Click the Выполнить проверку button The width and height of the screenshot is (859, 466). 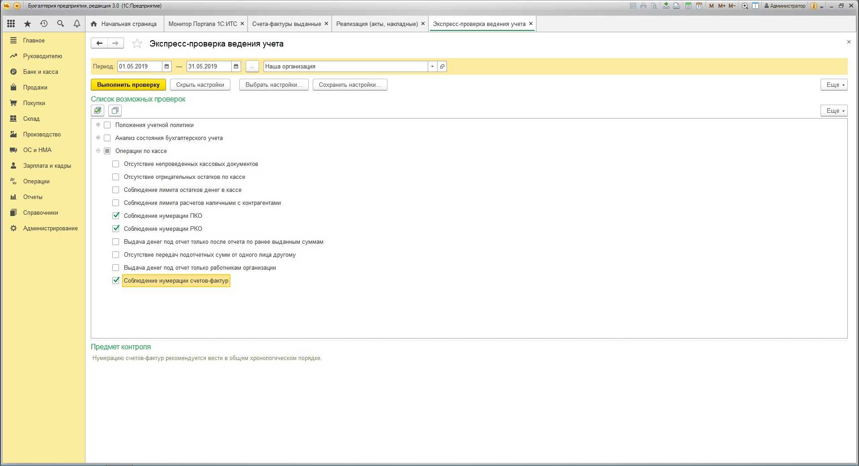click(x=128, y=85)
